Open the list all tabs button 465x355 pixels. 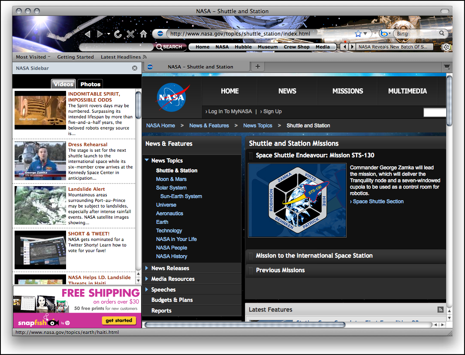(x=447, y=67)
